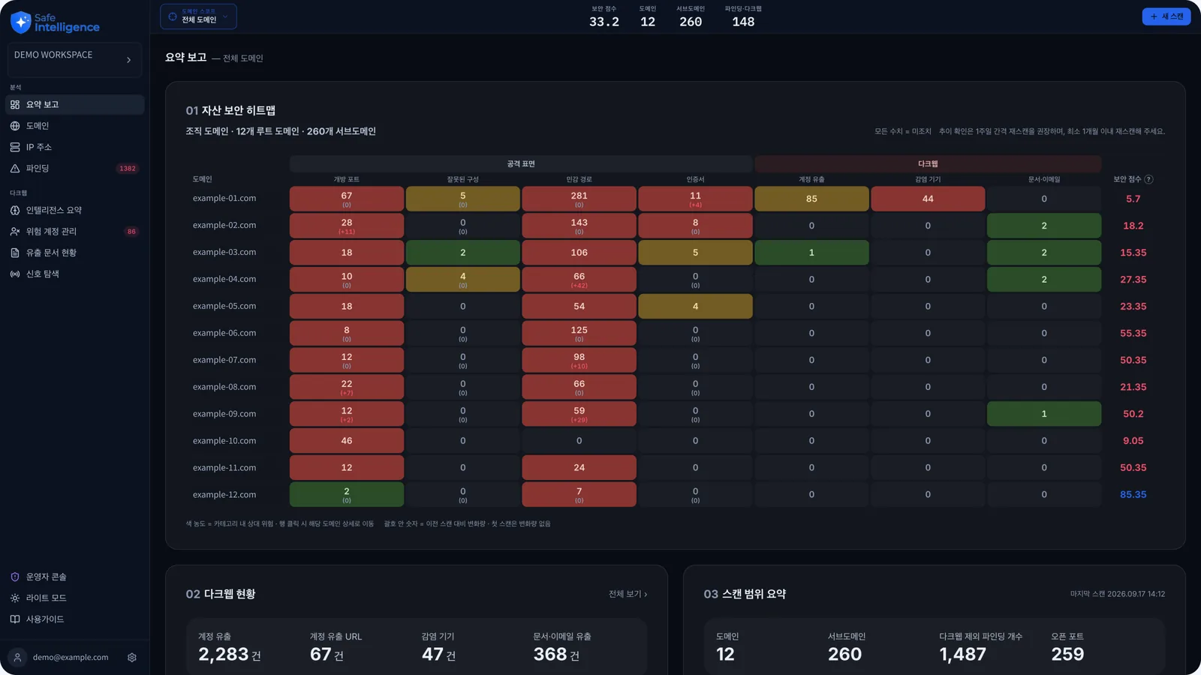
Task: Open the IP 주소 menu item
Action: (x=75, y=147)
